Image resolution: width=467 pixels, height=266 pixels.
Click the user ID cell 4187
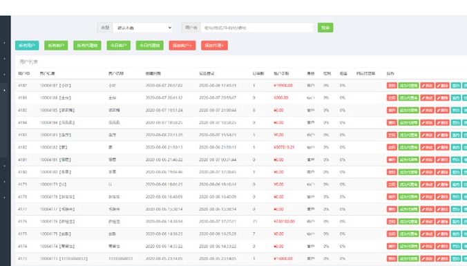click(x=22, y=86)
